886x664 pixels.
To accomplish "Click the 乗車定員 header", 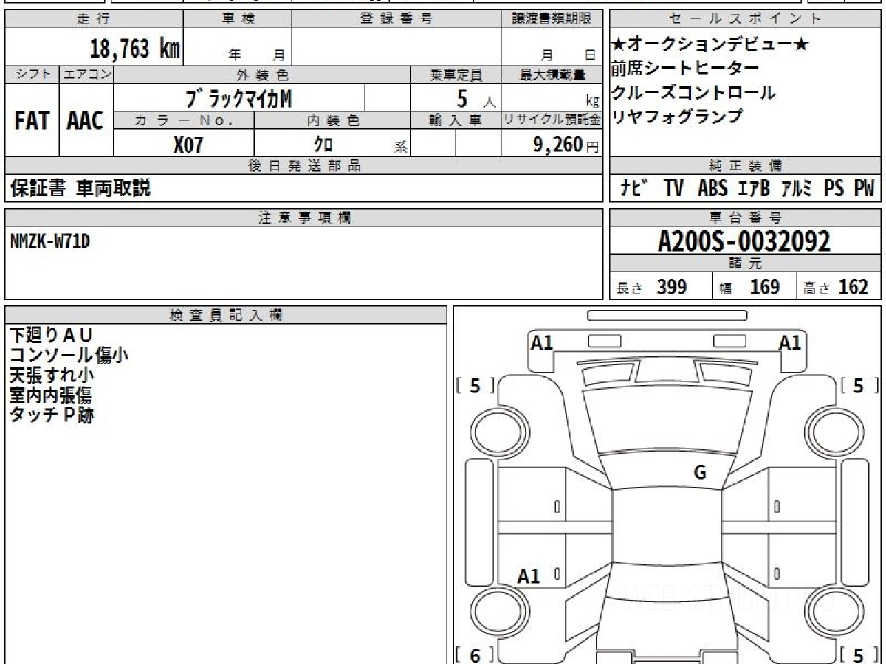I will point(456,75).
